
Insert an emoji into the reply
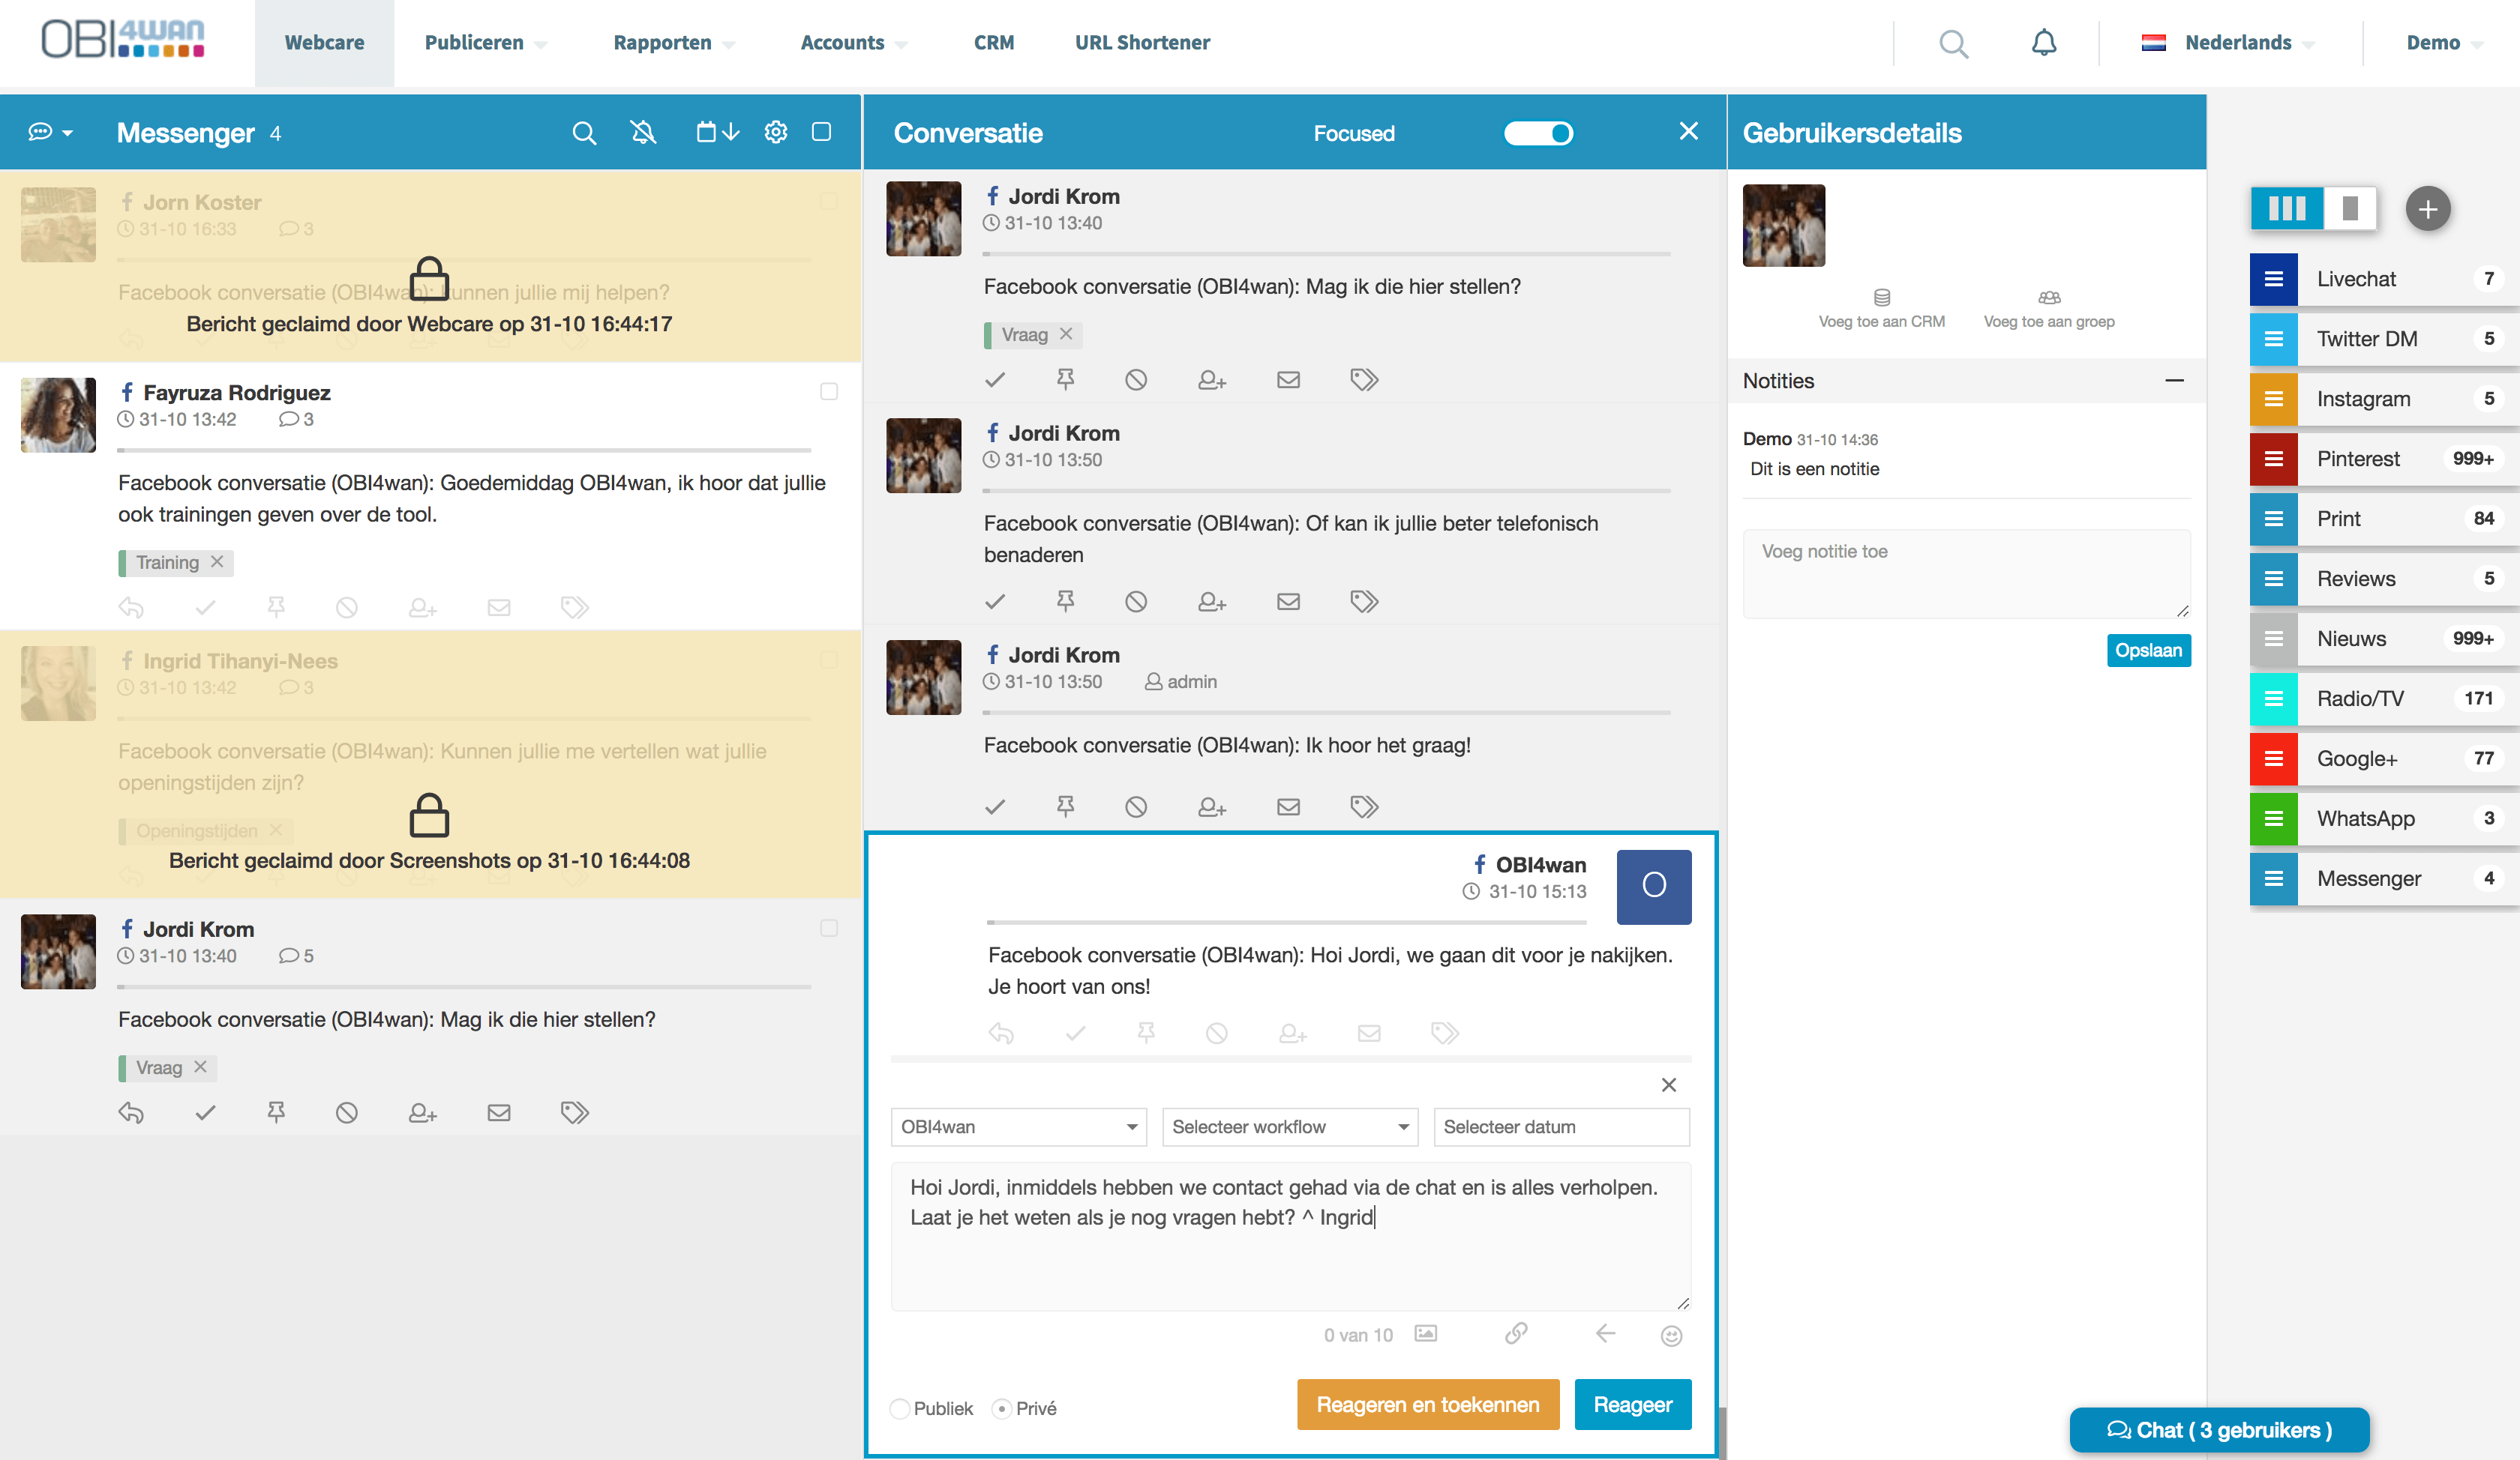(x=1671, y=1334)
